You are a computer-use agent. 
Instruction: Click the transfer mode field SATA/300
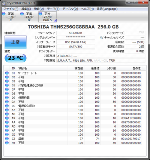76,47
